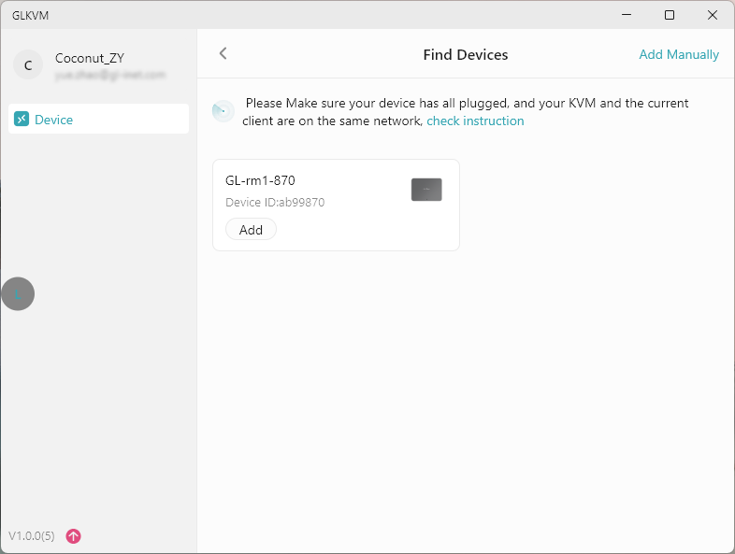Minimize the GLKVM window
Screen dimensions: 735x554
(x=627, y=15)
